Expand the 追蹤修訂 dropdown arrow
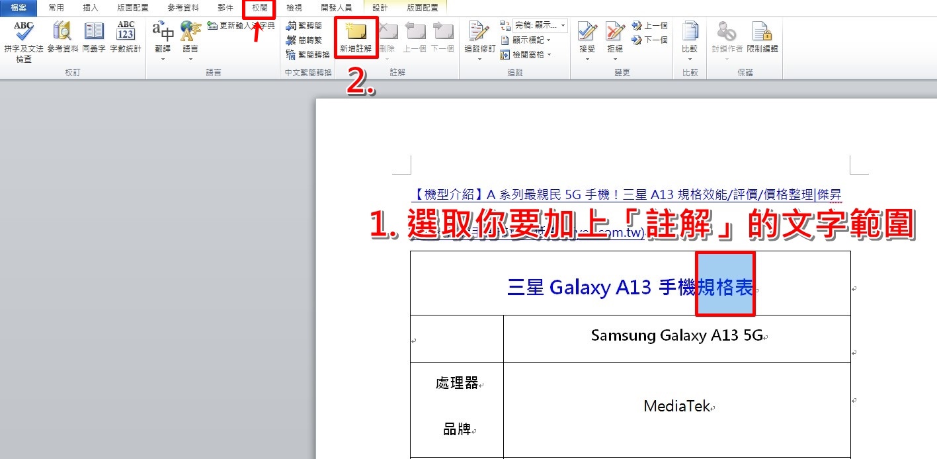The width and height of the screenshot is (937, 459). [479, 60]
